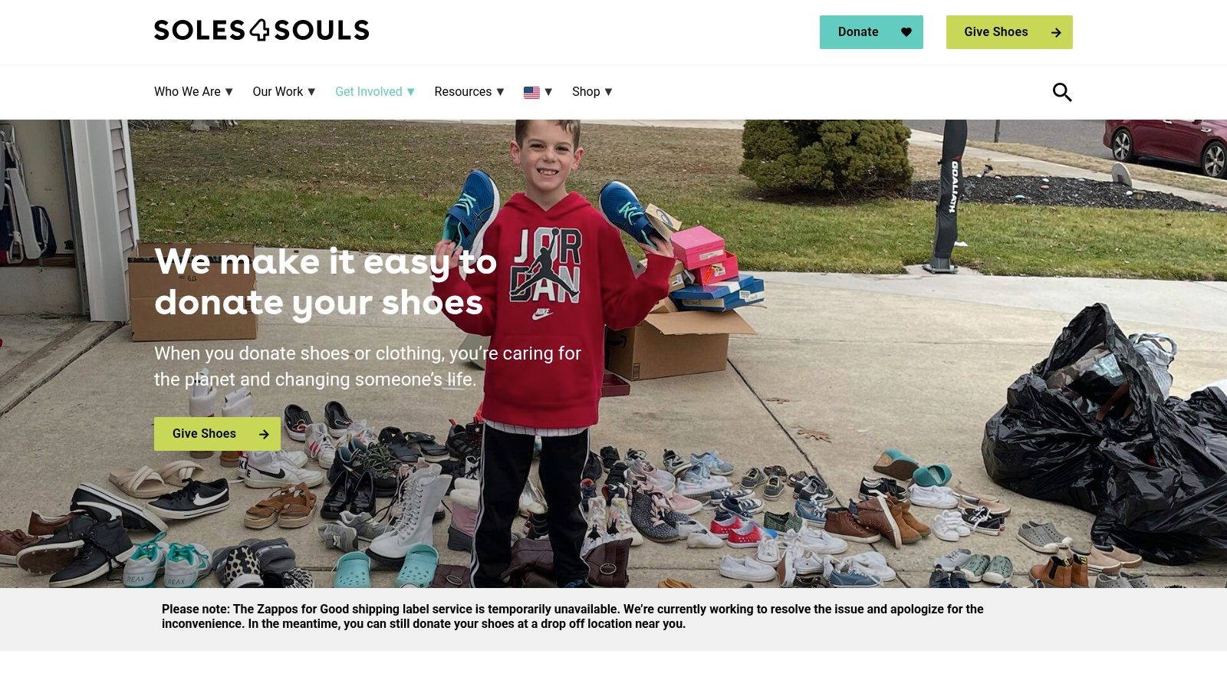Open the Who We Are menu

(x=187, y=92)
